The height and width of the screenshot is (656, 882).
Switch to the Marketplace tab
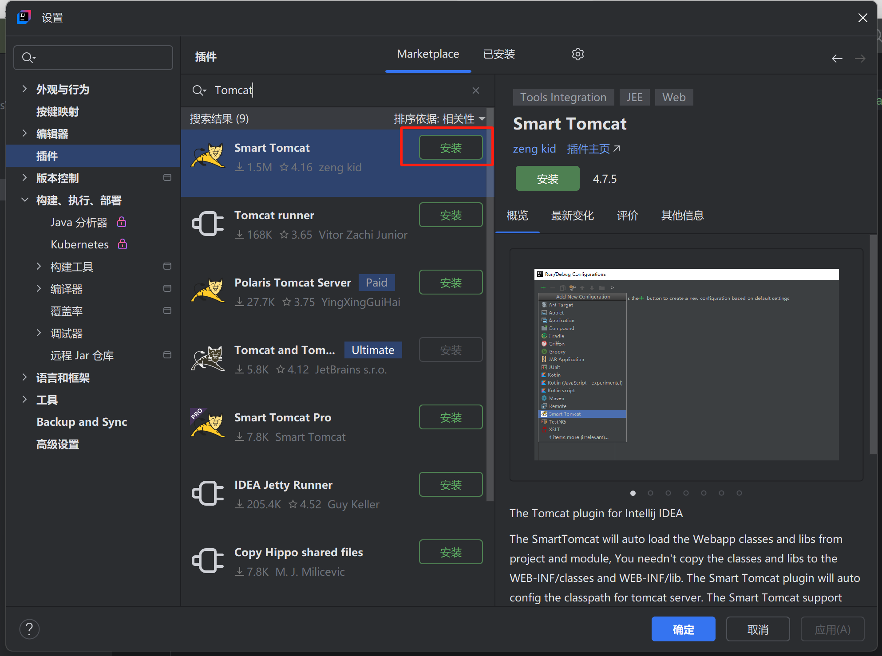pyautogui.click(x=428, y=54)
